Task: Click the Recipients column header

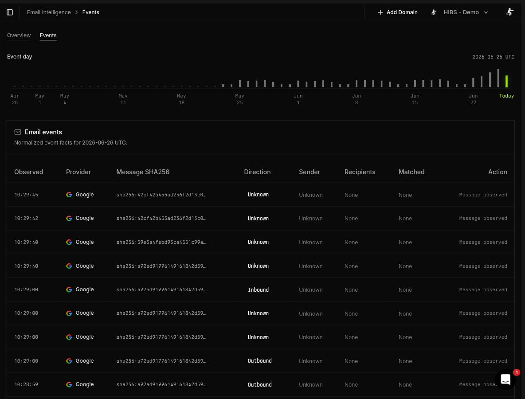Action: [360, 172]
